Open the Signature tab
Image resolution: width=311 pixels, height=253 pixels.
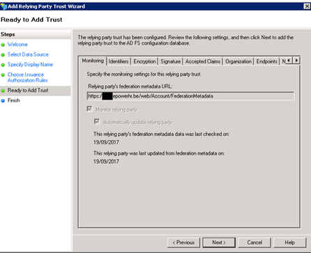[x=171, y=61]
